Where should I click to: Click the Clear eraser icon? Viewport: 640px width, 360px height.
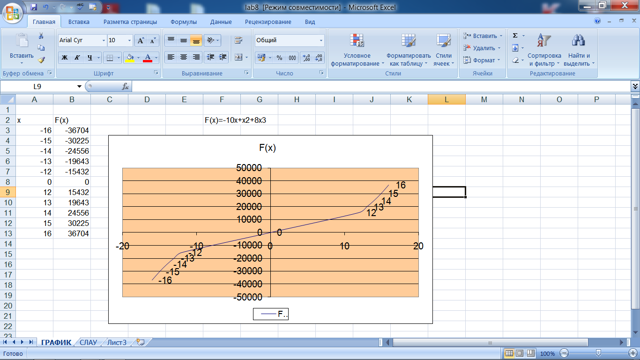click(x=515, y=60)
